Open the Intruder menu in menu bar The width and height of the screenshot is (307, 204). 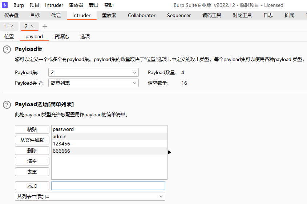point(54,5)
